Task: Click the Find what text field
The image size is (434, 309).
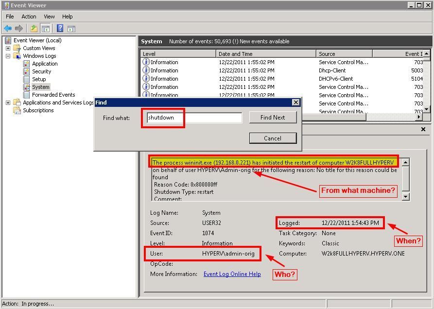Action: pos(194,118)
